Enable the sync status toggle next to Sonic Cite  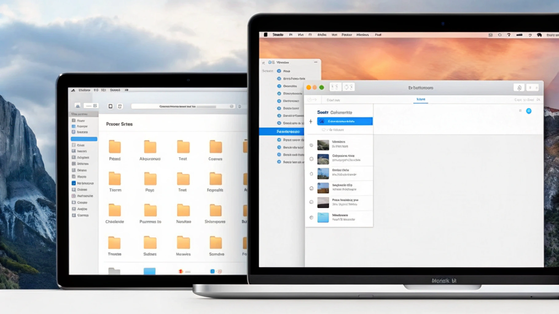coord(311,173)
